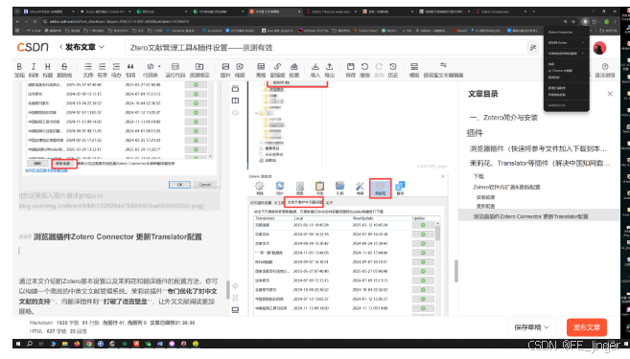This screenshot has width=630, height=359.
Task: Insert an image (图片)
Action: pos(225,70)
